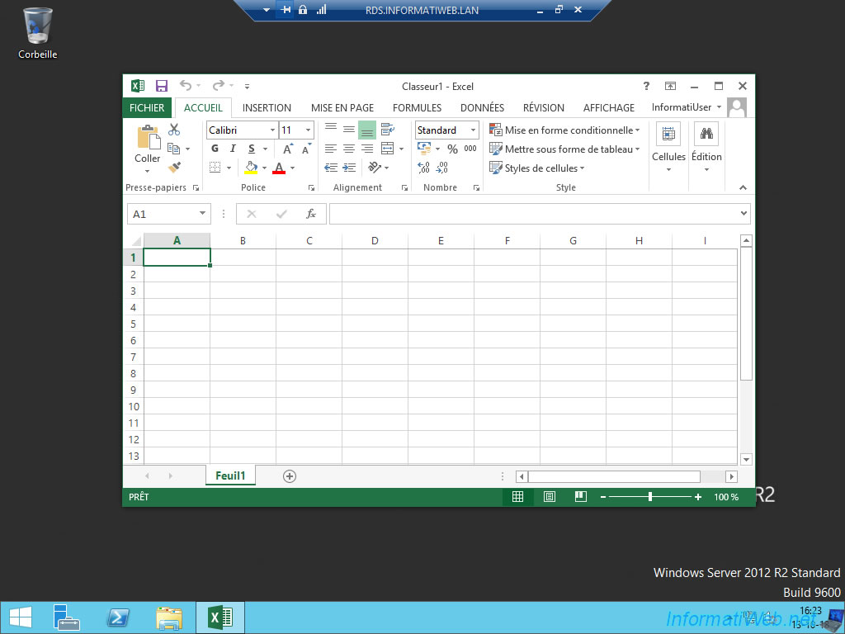Copy the selected cells

[173, 149]
